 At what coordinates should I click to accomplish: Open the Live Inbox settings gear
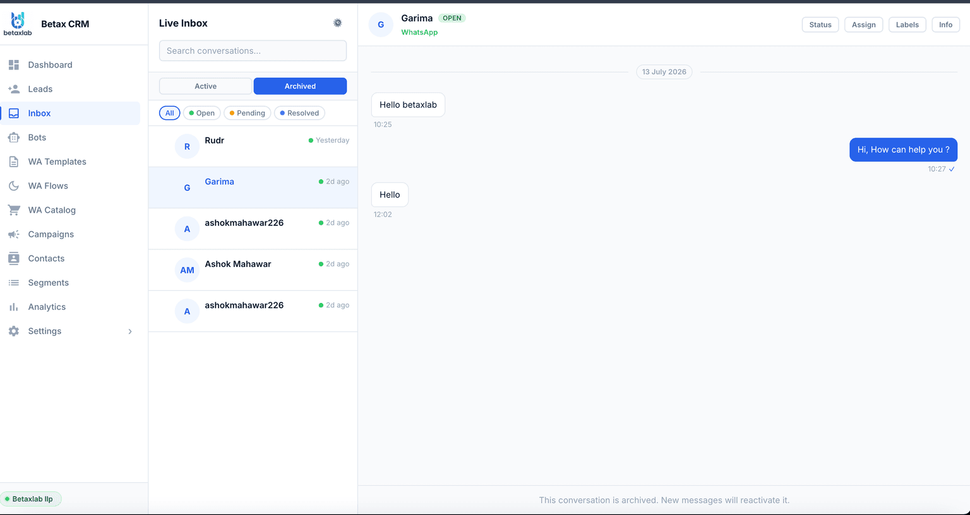[x=337, y=23]
